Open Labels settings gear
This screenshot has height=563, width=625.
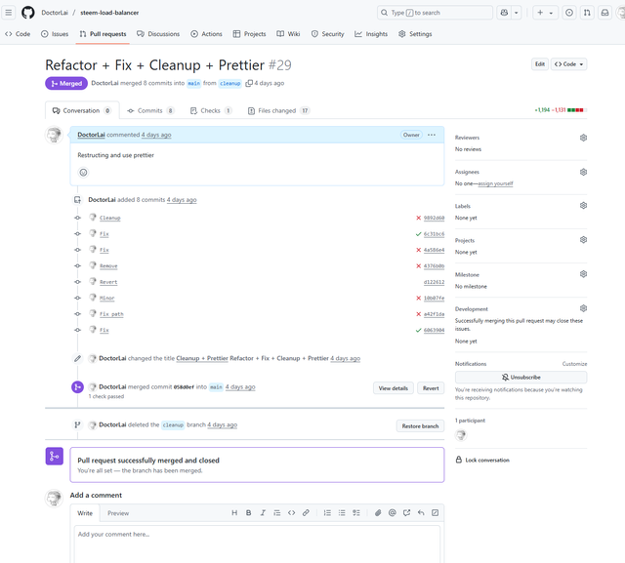(x=583, y=206)
